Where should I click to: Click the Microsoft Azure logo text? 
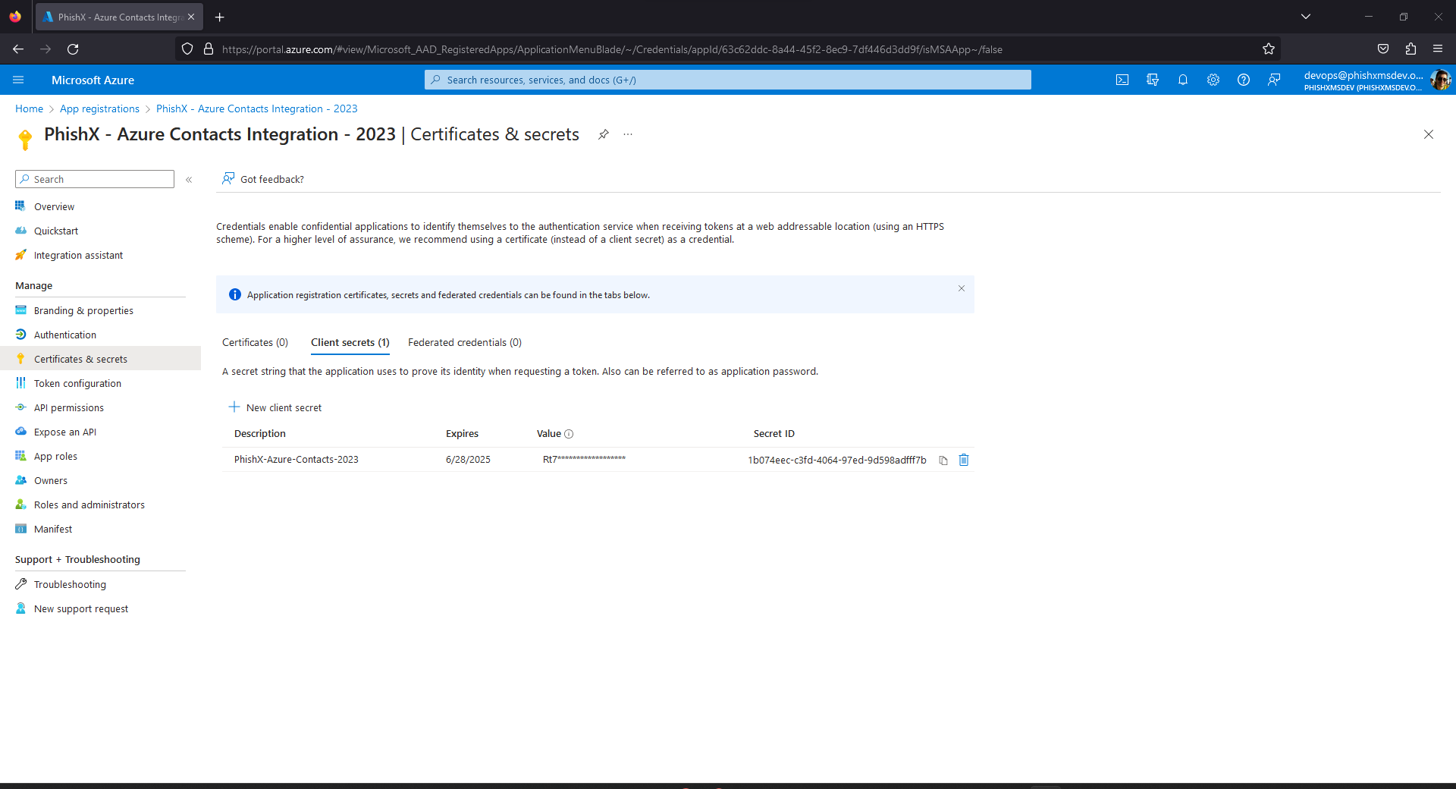[93, 80]
